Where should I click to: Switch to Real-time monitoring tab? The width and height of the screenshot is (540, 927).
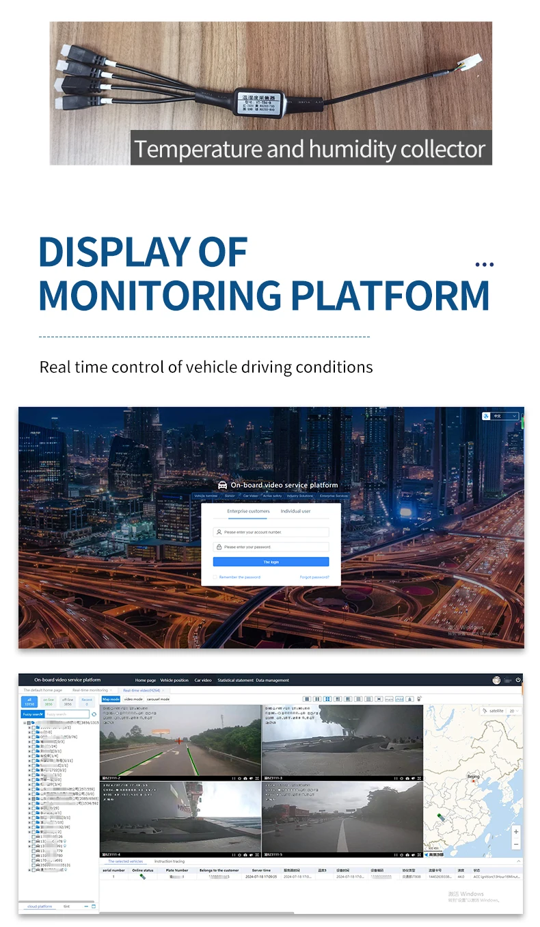pyautogui.click(x=90, y=690)
